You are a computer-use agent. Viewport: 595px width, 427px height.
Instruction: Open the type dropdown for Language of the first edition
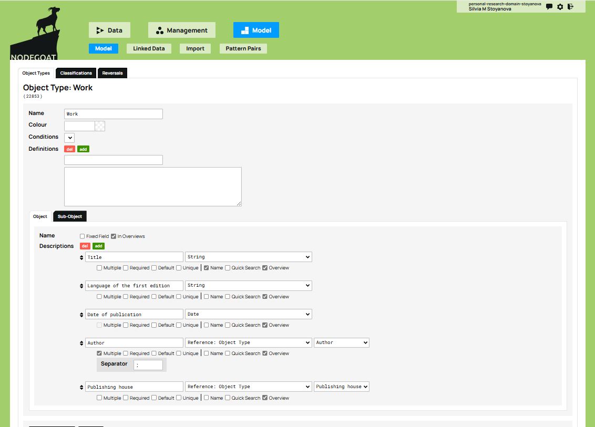click(x=248, y=285)
